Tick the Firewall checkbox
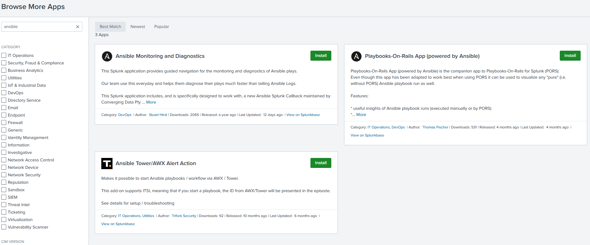Image resolution: width=590 pixels, height=245 pixels. (4, 122)
